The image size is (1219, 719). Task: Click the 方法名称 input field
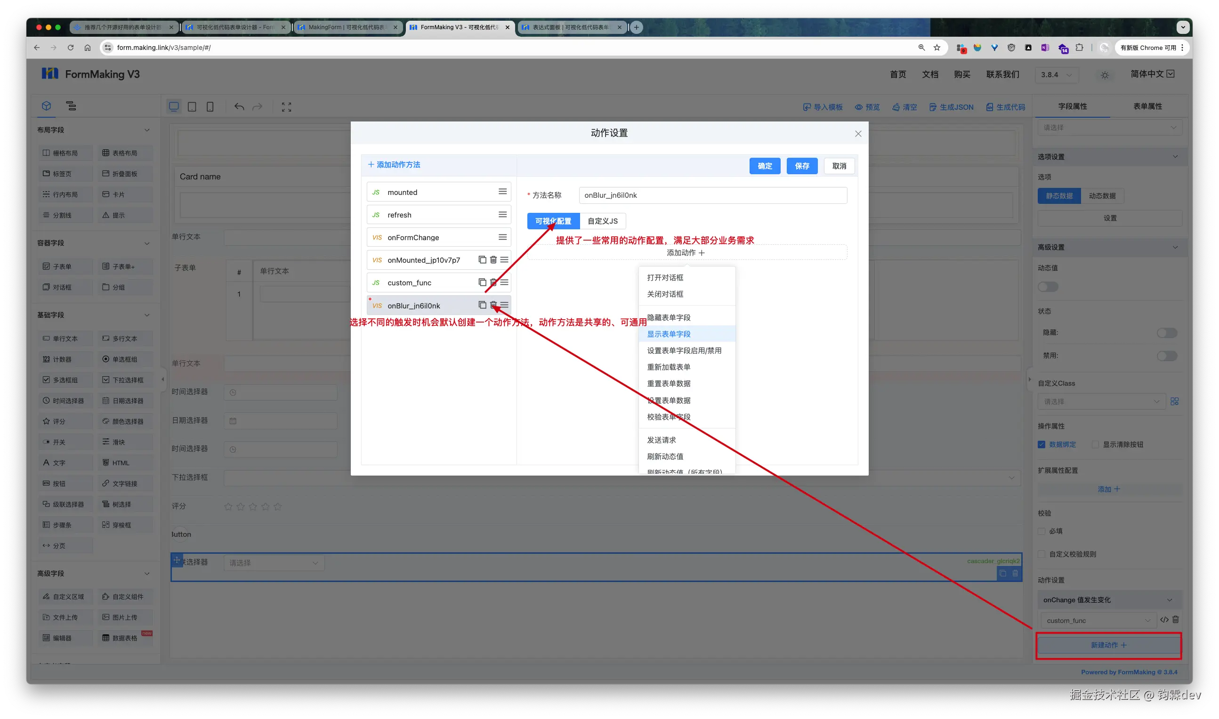(x=712, y=195)
